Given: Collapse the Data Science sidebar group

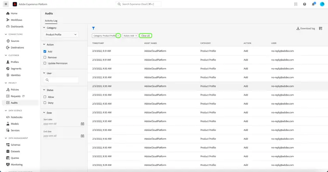Looking at the screenshot, I should (6, 110).
